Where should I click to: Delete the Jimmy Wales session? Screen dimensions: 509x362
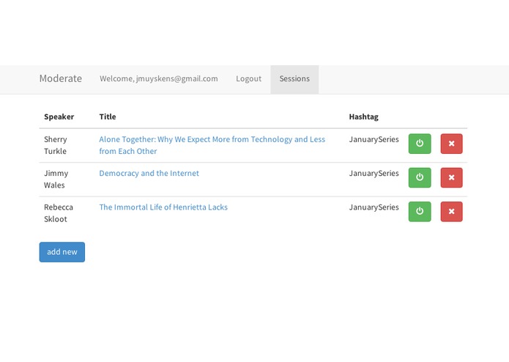pyautogui.click(x=451, y=177)
